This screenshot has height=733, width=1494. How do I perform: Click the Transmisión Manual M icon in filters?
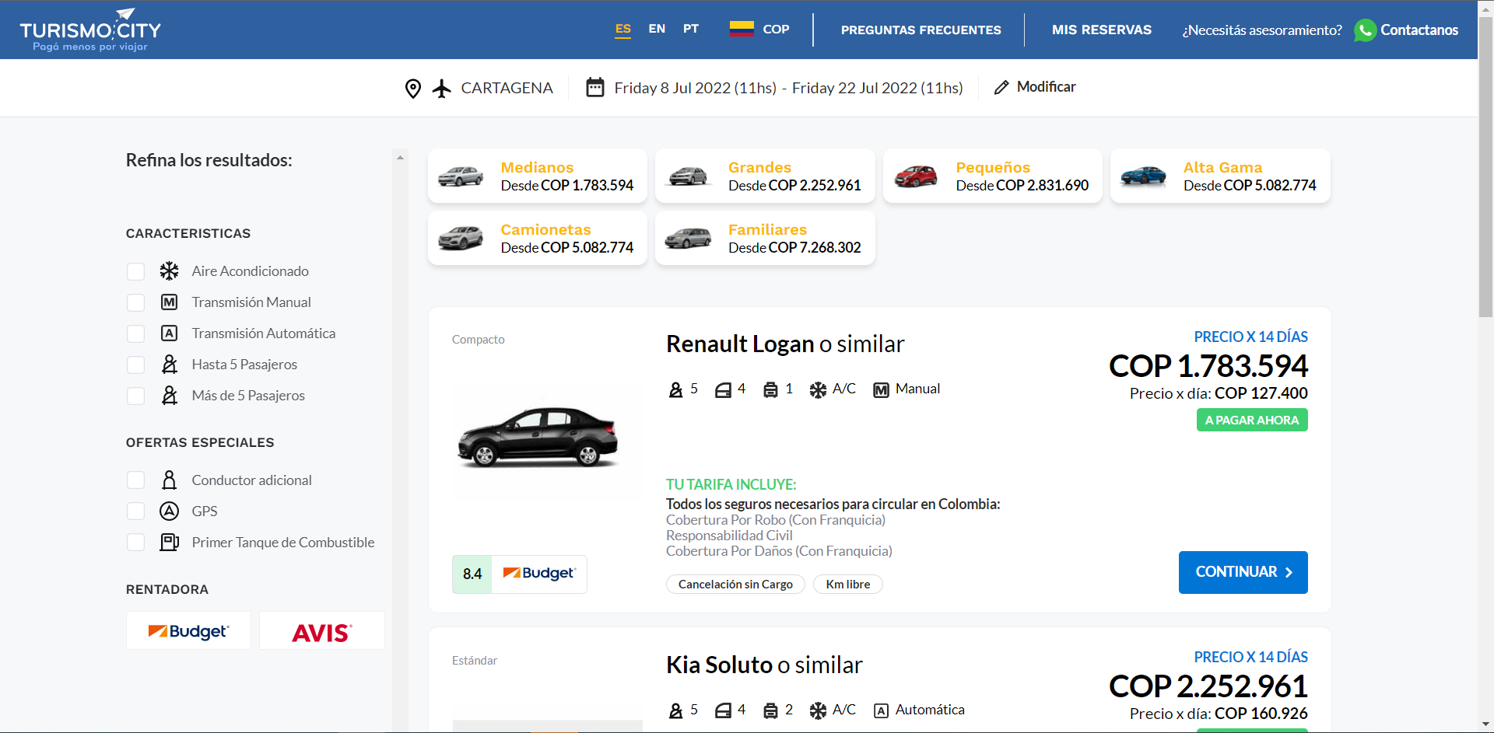(169, 302)
